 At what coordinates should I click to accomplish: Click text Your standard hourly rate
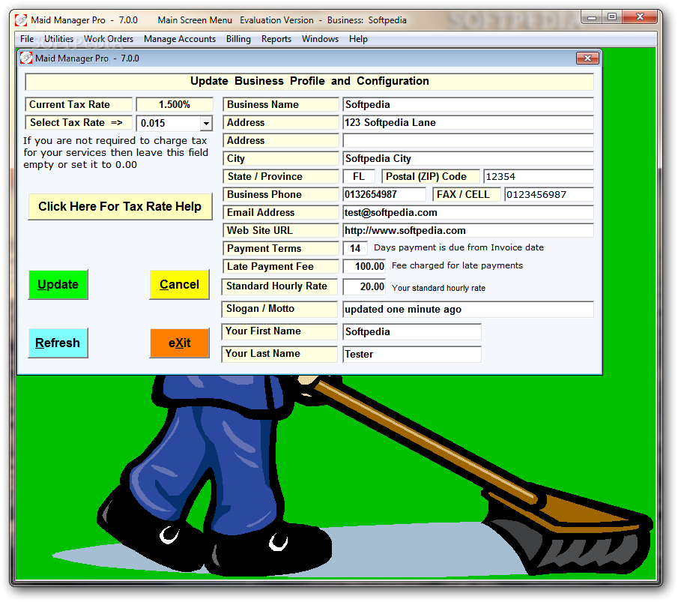click(438, 288)
